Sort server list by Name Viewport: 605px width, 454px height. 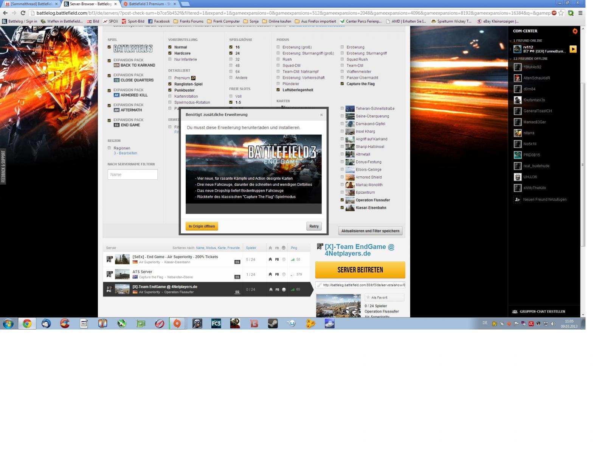click(x=200, y=248)
